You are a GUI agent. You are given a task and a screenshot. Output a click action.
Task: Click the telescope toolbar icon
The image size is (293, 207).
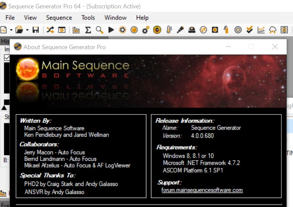coord(180,30)
